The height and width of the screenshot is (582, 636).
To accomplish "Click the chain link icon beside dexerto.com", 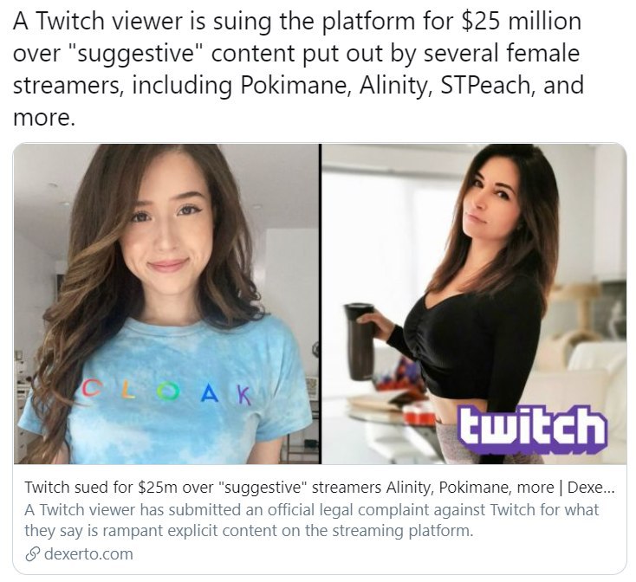I will (x=32, y=554).
